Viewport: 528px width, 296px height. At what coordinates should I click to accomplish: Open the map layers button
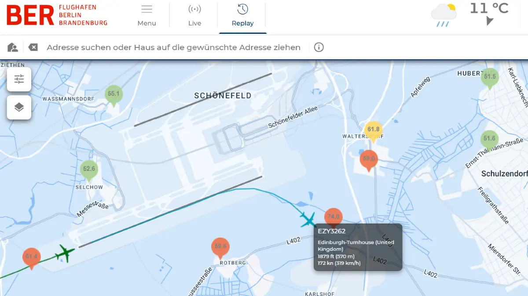click(19, 107)
